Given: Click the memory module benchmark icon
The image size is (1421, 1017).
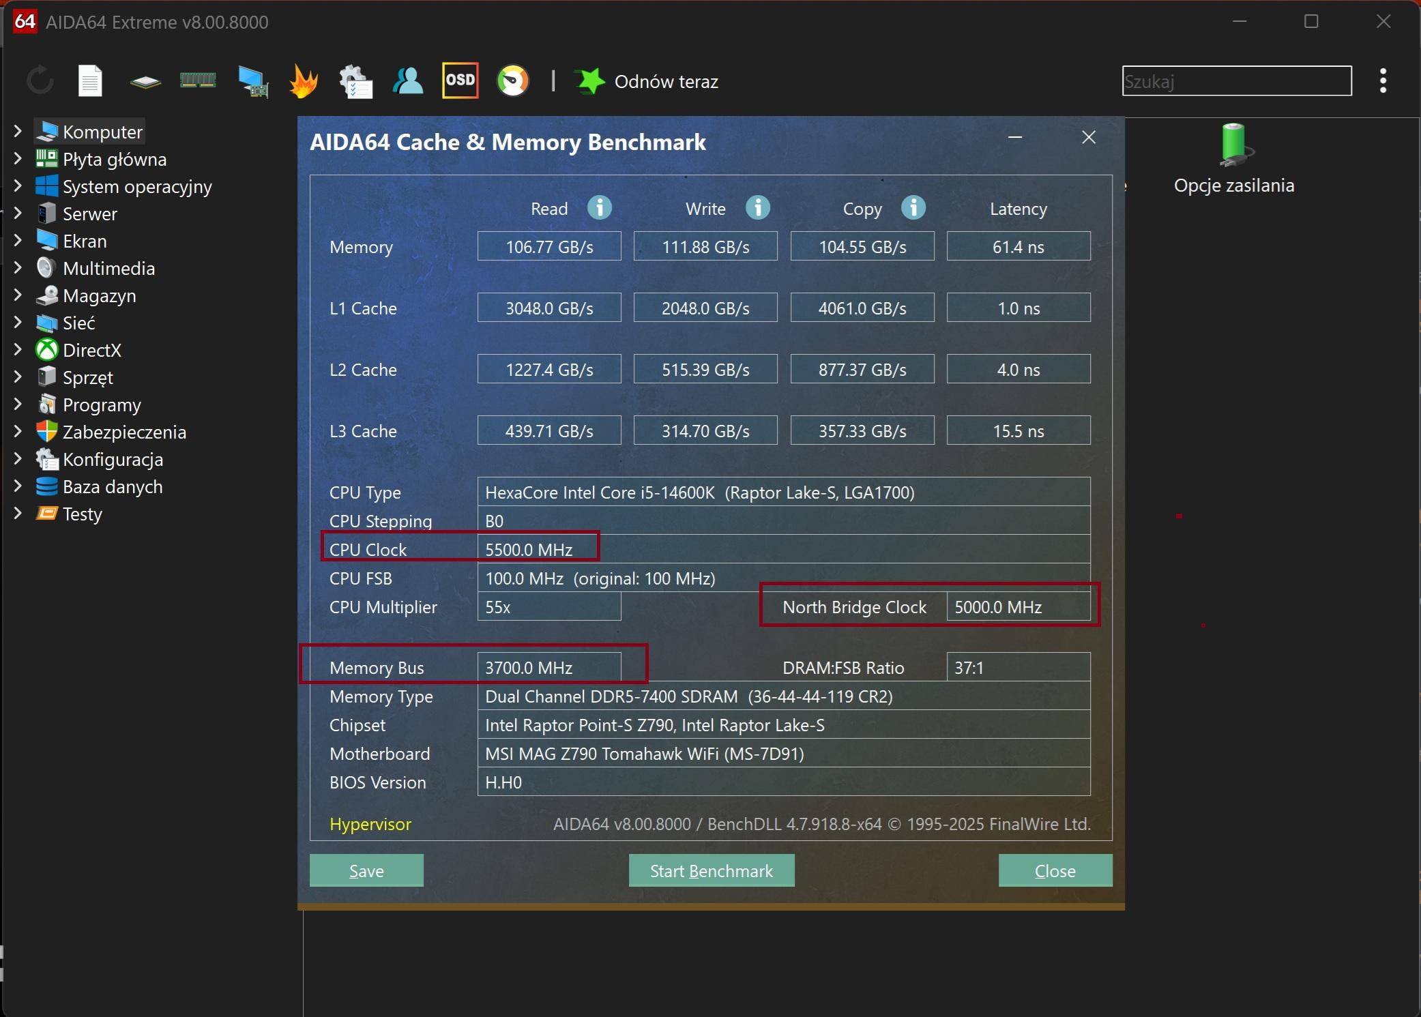Looking at the screenshot, I should point(198,80).
